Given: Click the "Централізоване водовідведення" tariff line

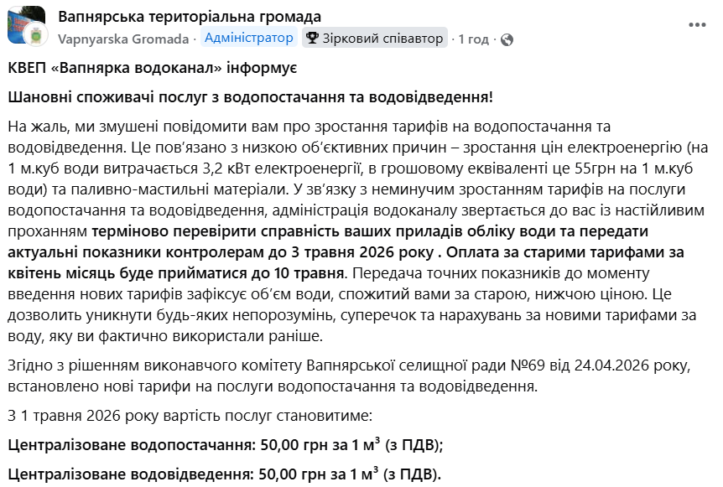Looking at the screenshot, I should [x=224, y=473].
